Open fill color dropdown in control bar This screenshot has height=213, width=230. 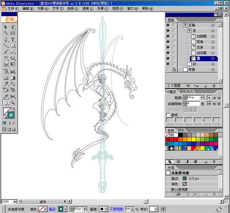(46, 209)
